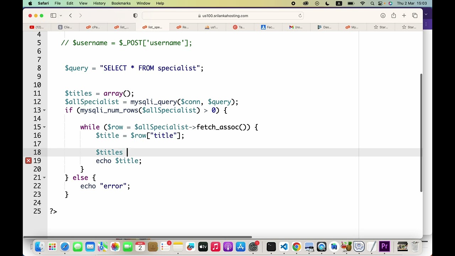Open the Bookmarks menu
Image resolution: width=455 pixels, height=256 pixels.
pyautogui.click(x=121, y=3)
